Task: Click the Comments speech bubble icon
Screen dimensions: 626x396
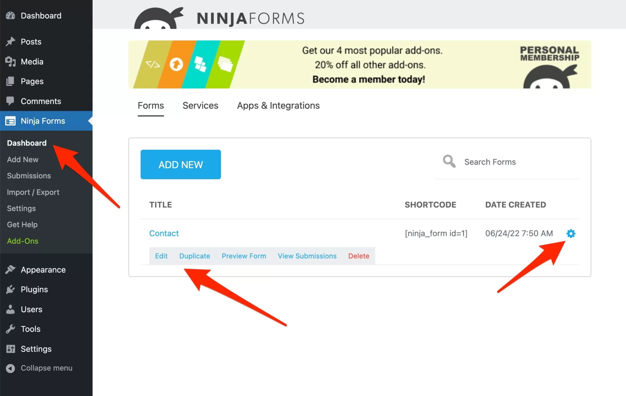Action: point(10,101)
